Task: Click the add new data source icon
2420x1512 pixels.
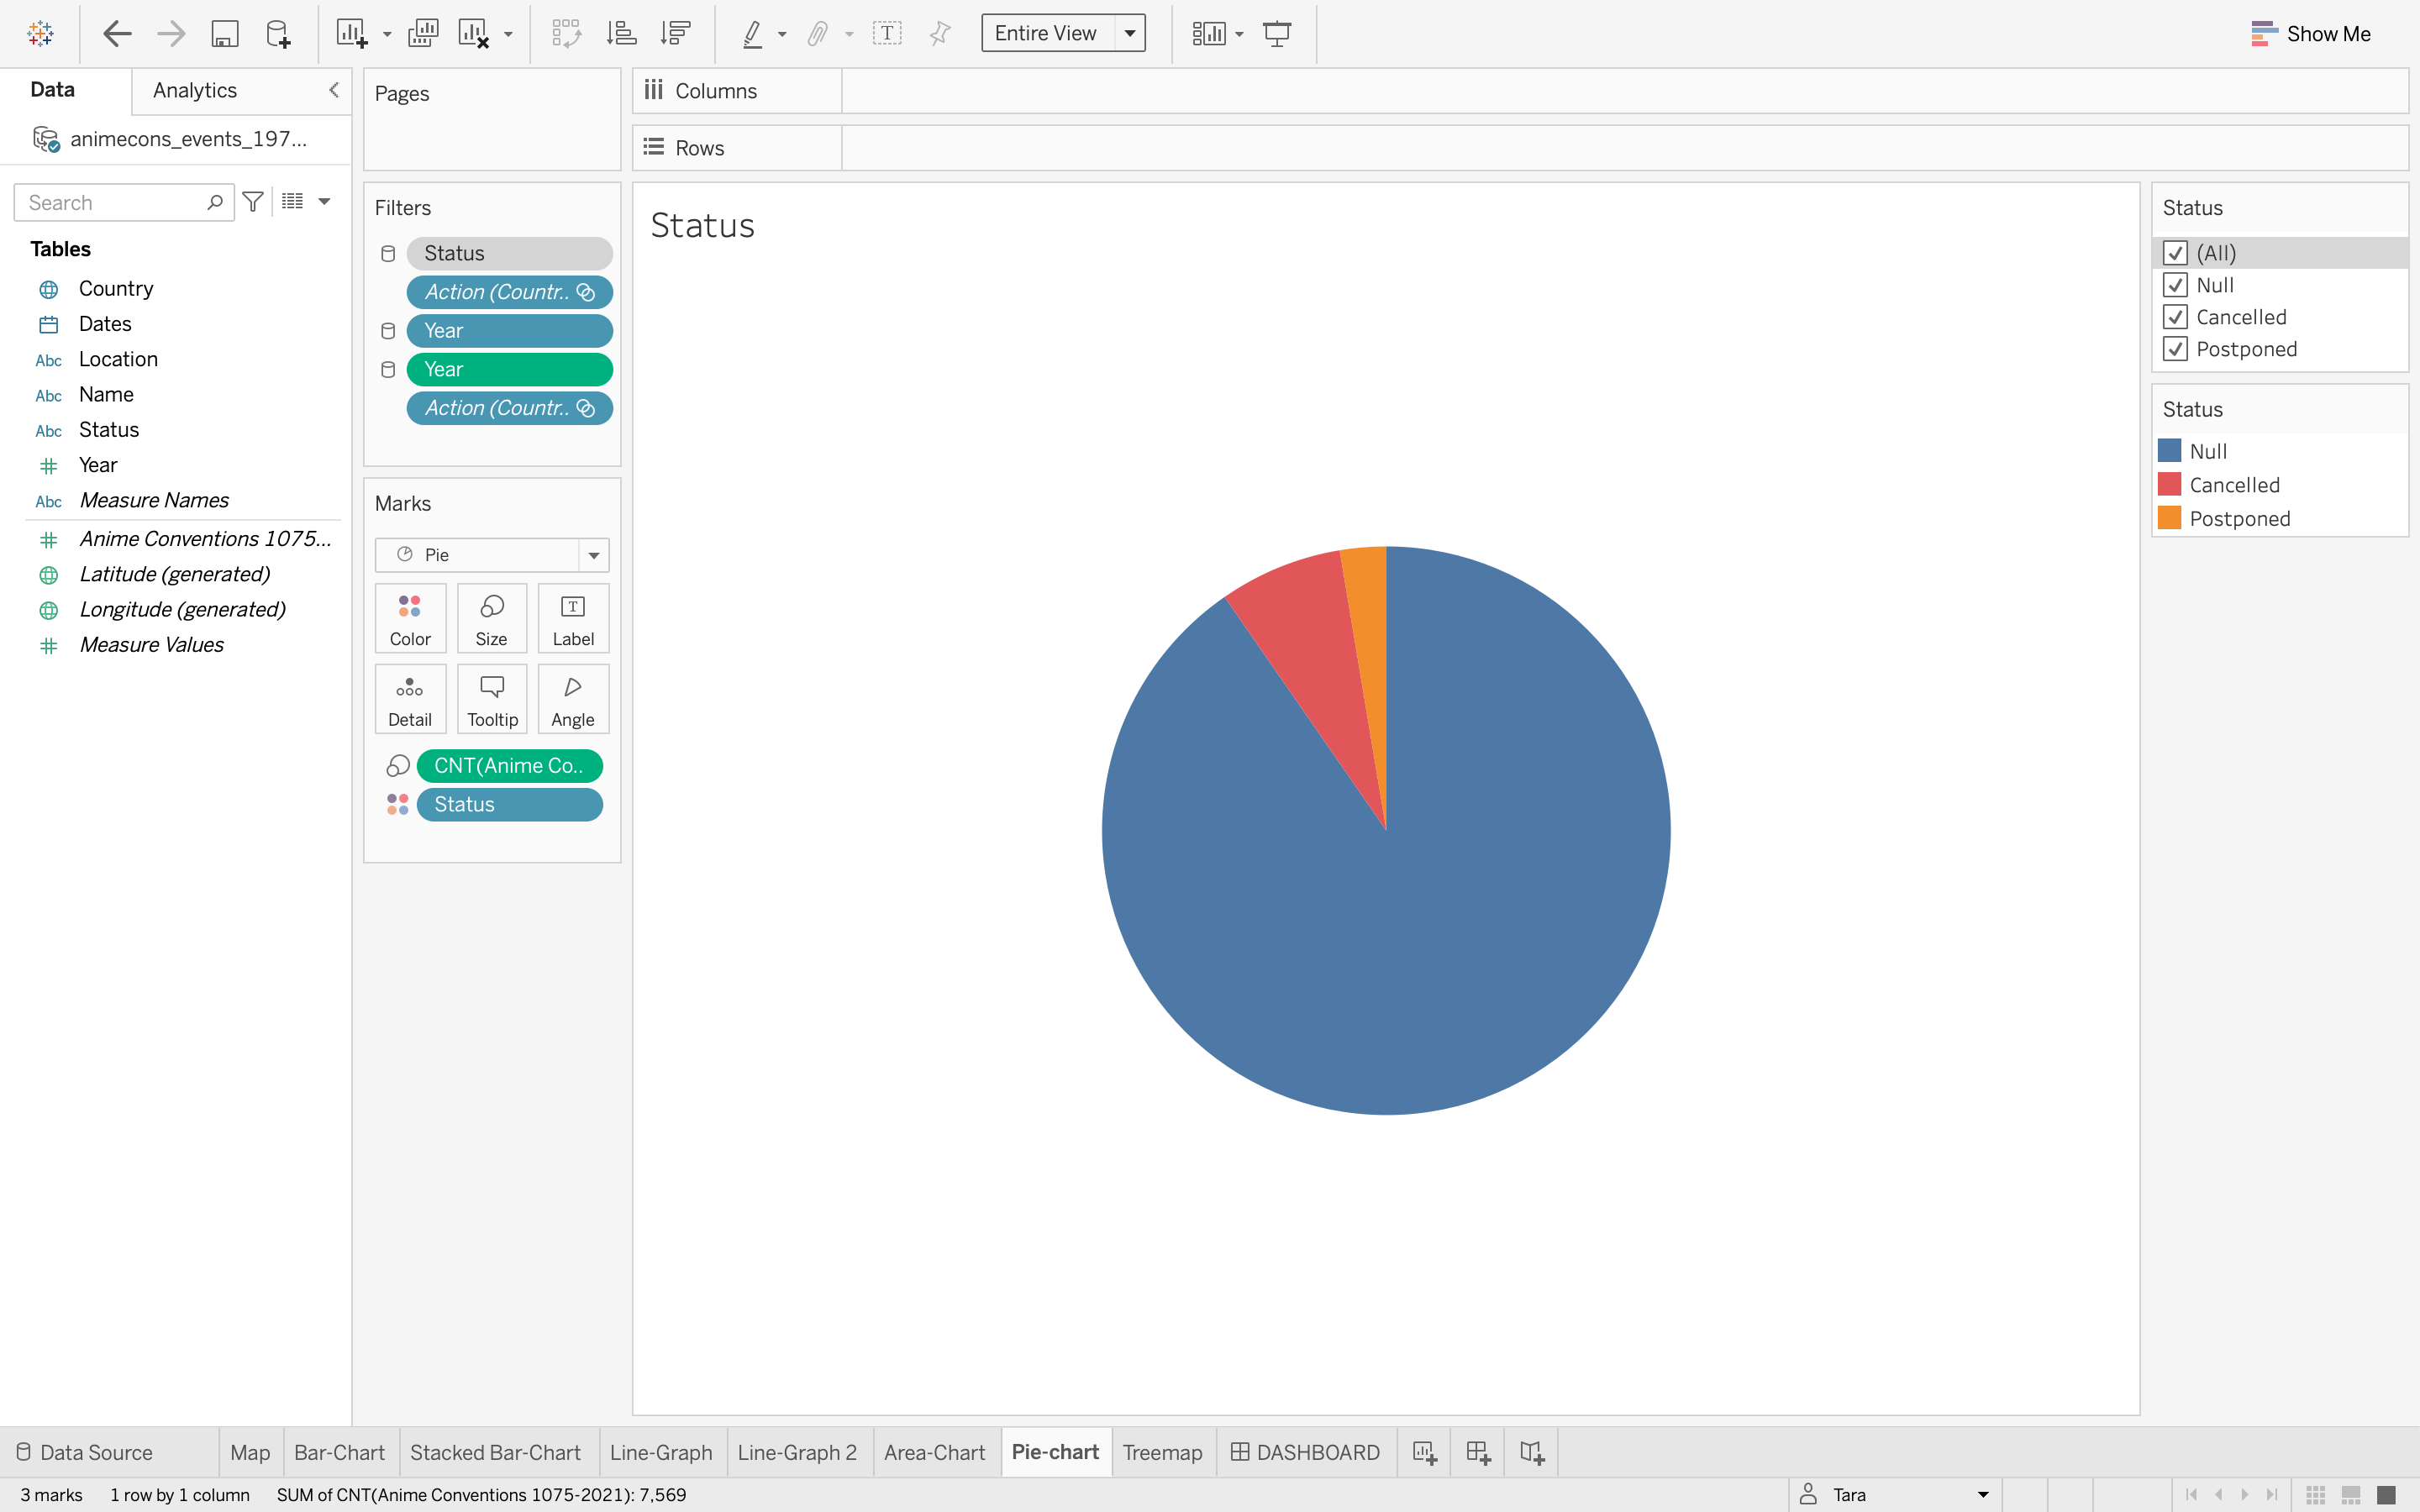Action: coord(278,34)
